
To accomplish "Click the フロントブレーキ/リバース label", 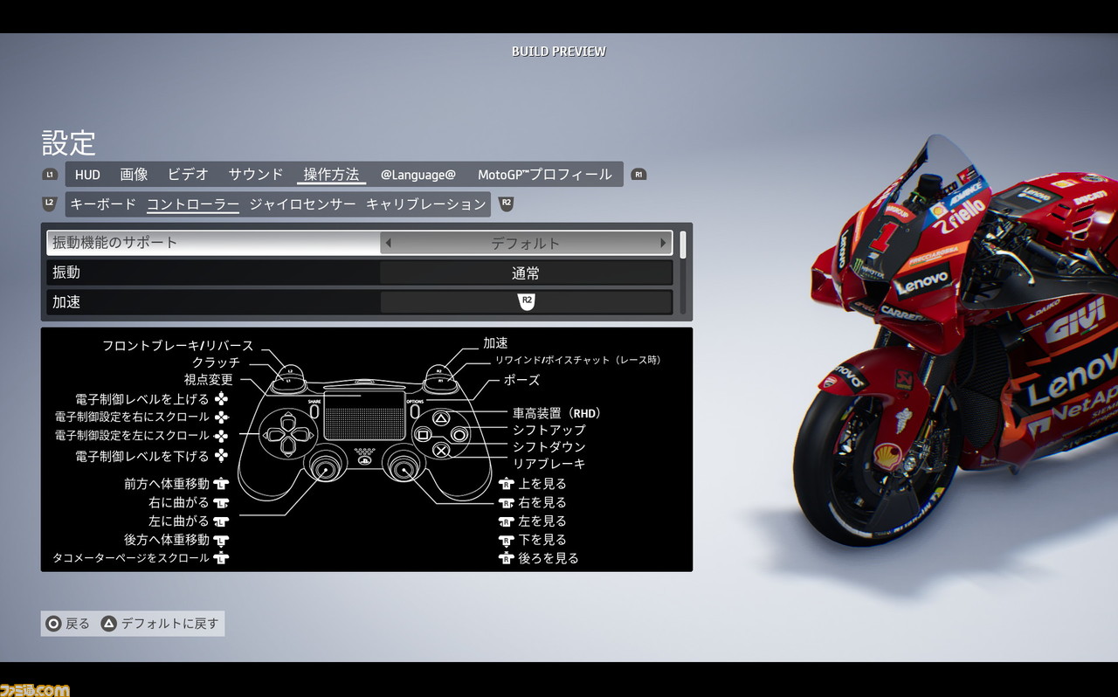I will pyautogui.click(x=178, y=346).
